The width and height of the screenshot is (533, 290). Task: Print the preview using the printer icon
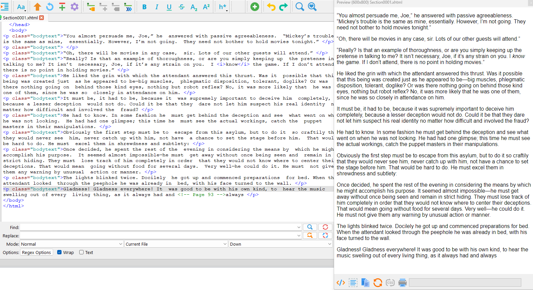click(x=403, y=283)
